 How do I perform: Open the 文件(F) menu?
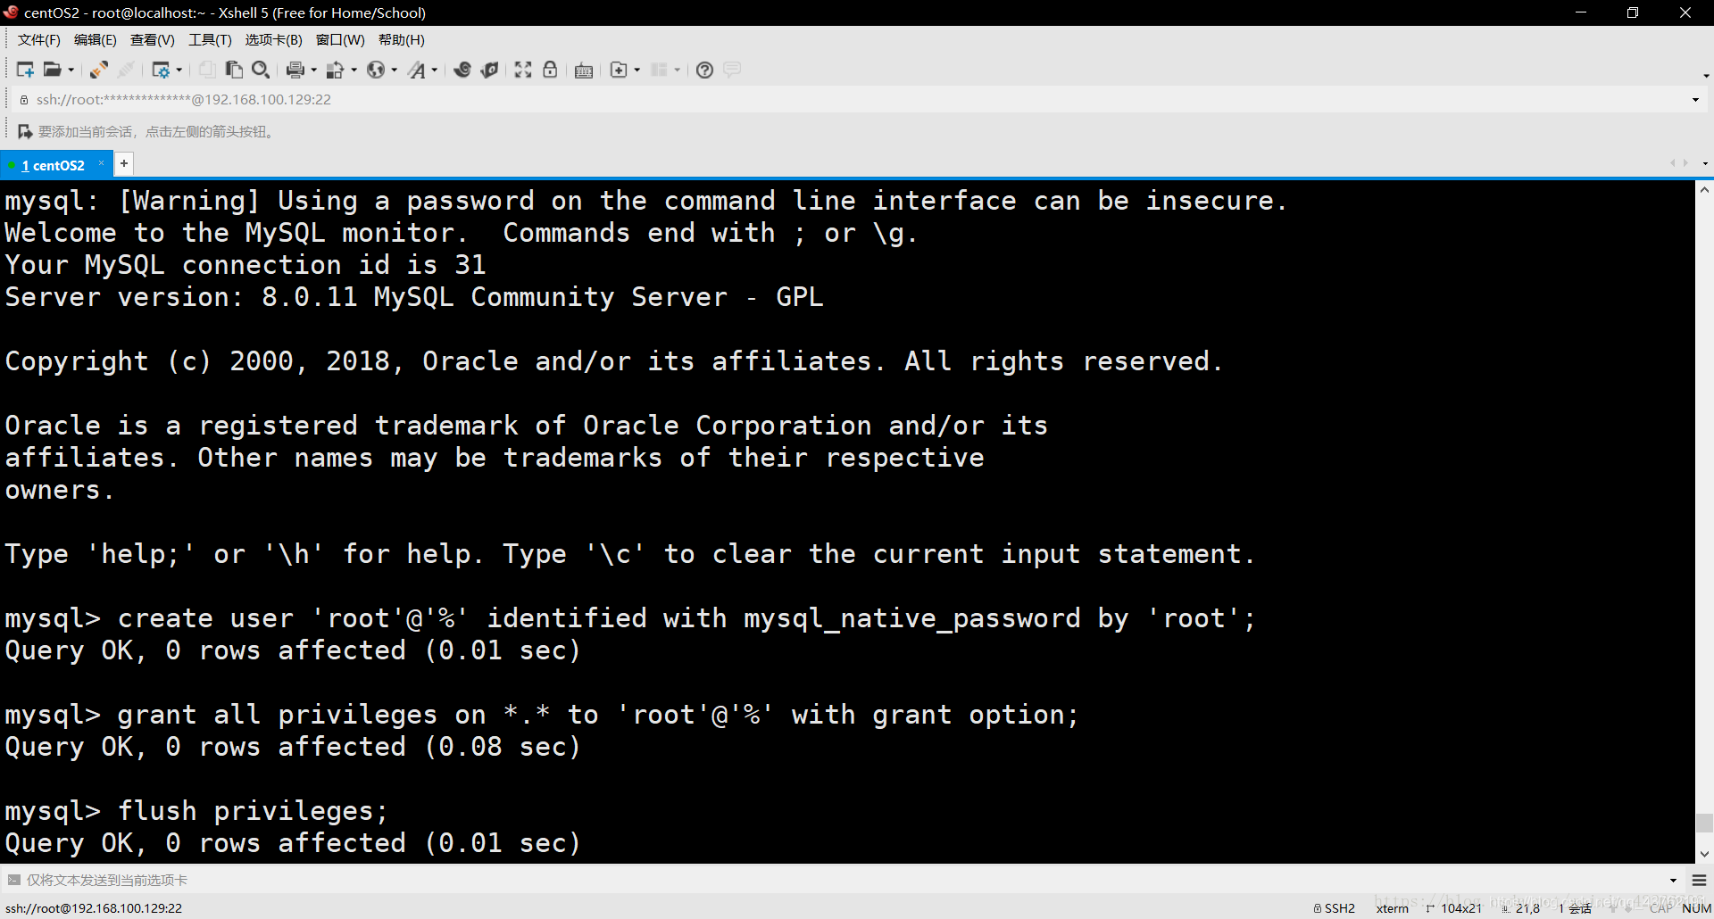38,39
